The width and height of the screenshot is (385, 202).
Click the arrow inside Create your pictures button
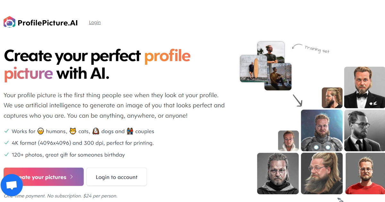[72, 177]
